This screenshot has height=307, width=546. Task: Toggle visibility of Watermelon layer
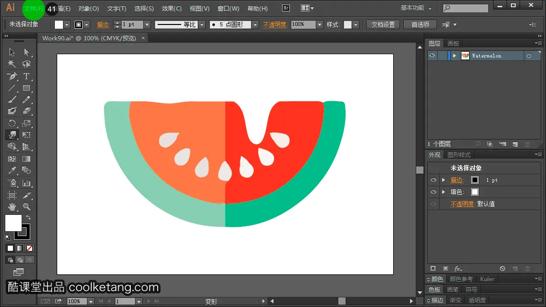(x=432, y=56)
